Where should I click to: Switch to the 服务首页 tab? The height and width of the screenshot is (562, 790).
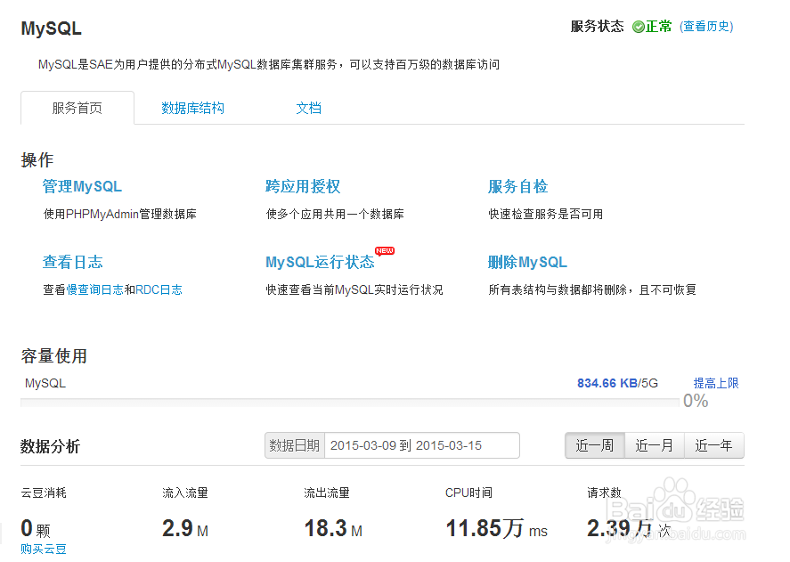77,108
